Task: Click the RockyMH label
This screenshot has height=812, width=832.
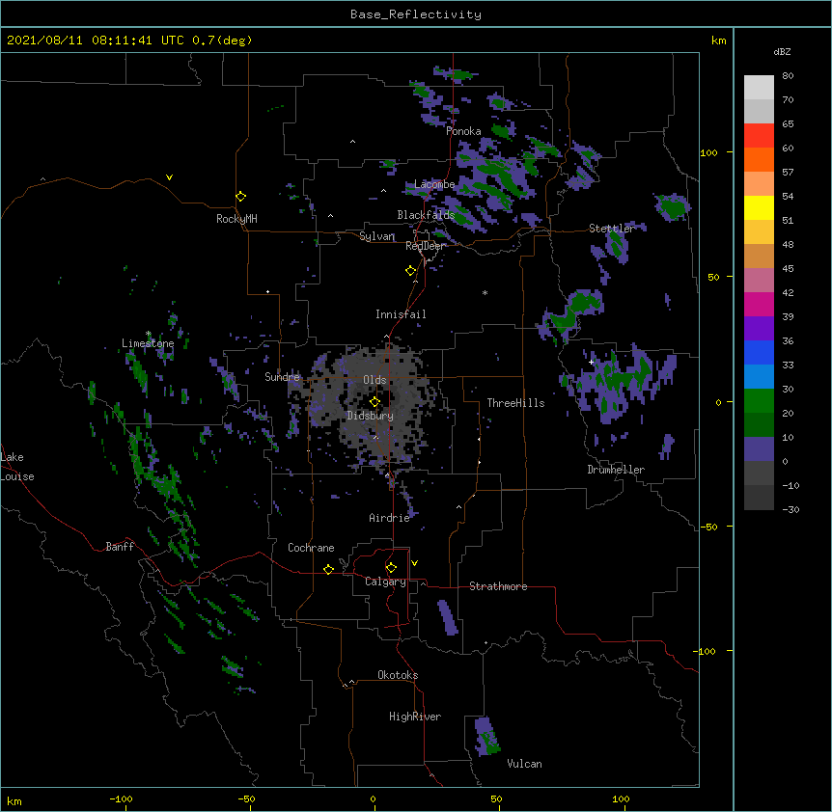Action: 236,219
